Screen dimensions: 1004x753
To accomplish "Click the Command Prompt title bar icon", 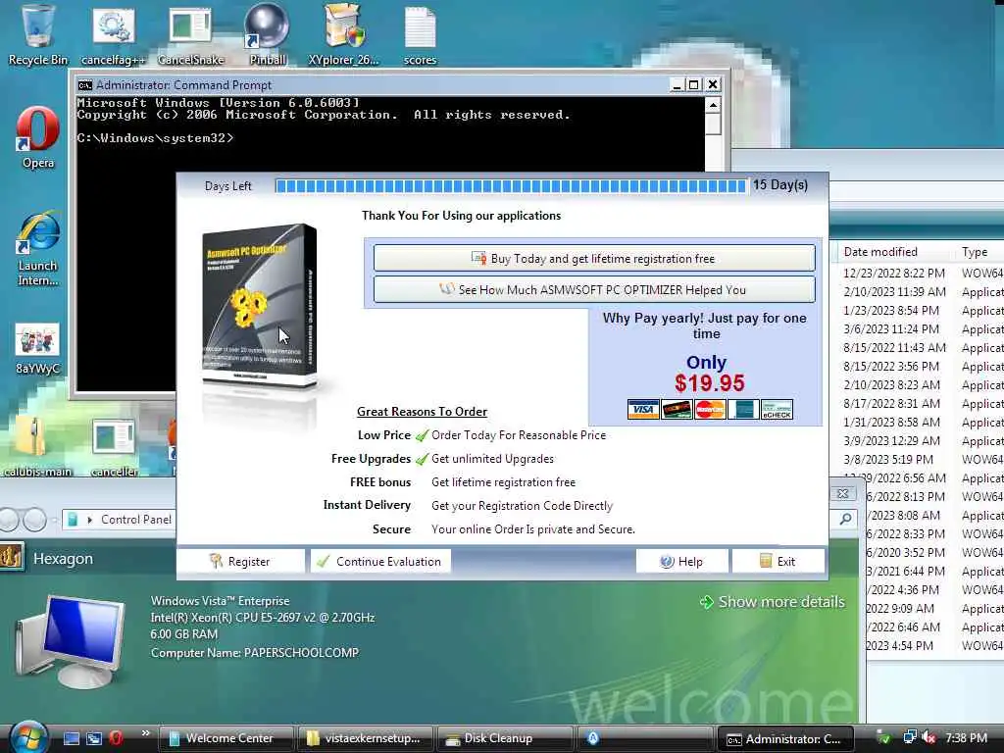I will coord(84,84).
